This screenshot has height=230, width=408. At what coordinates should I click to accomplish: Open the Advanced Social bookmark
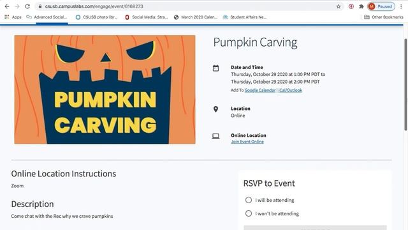pos(47,17)
